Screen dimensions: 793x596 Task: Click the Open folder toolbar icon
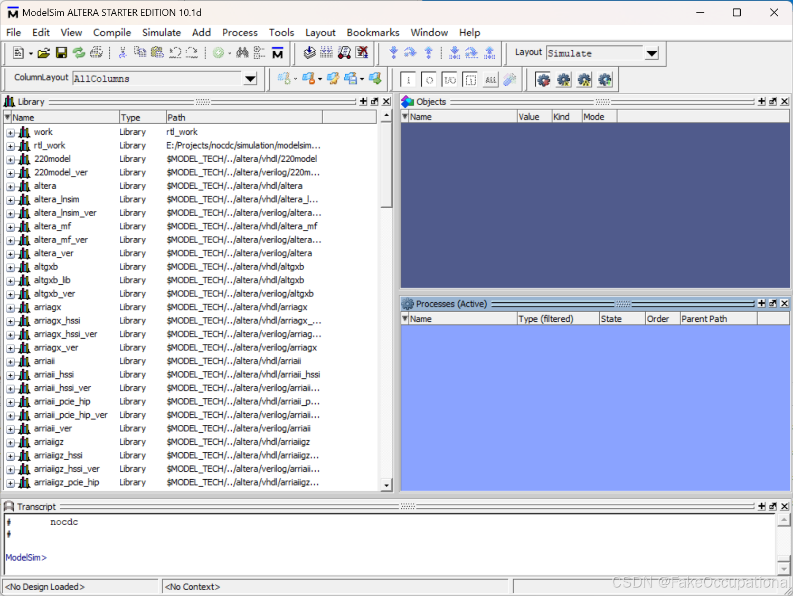(x=44, y=53)
